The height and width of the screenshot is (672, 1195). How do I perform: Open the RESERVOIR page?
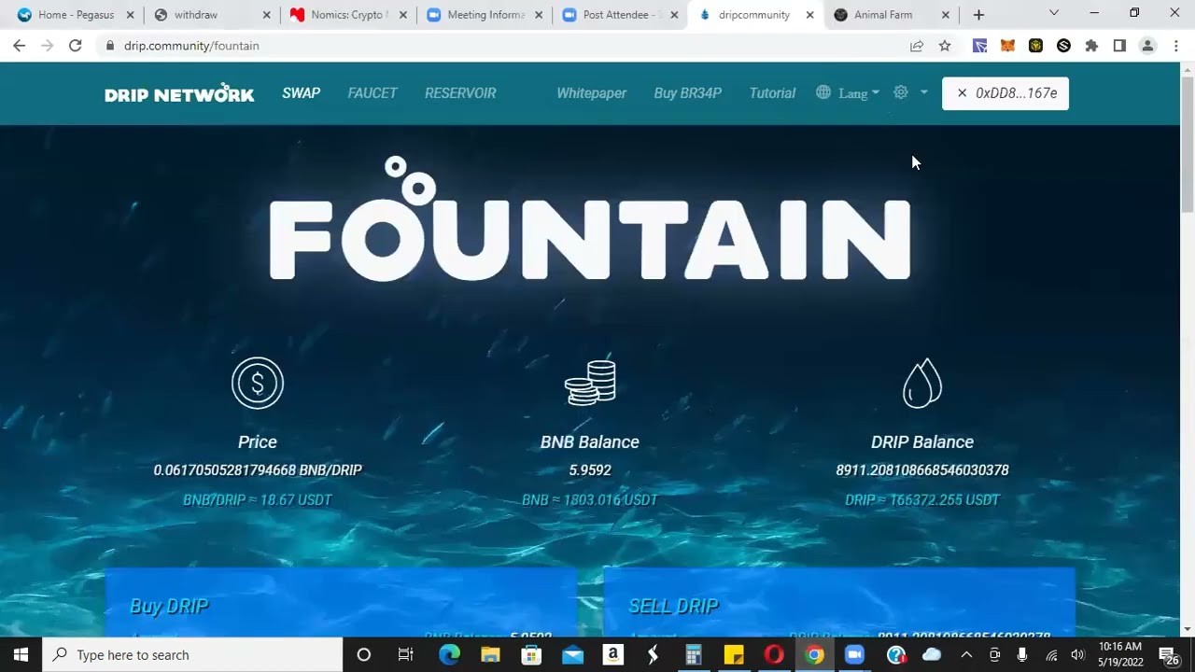pos(460,92)
